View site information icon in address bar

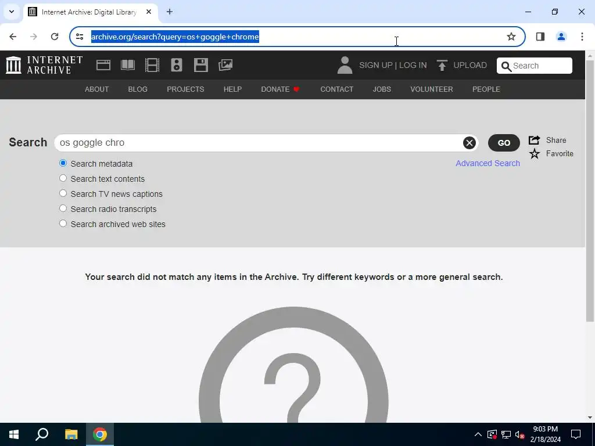pos(80,37)
